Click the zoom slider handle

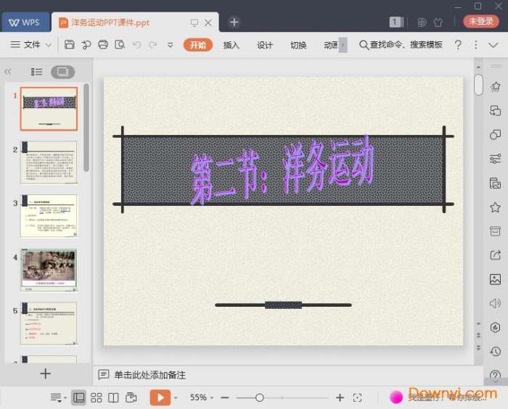click(x=259, y=397)
